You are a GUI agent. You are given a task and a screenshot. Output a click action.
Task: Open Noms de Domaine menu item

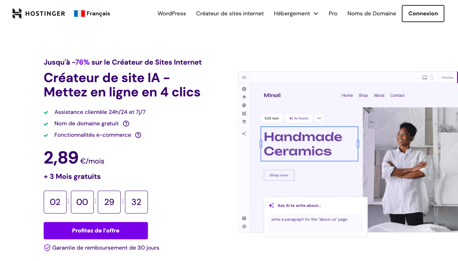coord(372,14)
